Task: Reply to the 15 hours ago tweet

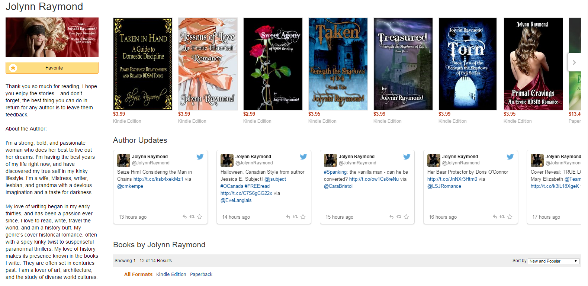Action: (391, 217)
